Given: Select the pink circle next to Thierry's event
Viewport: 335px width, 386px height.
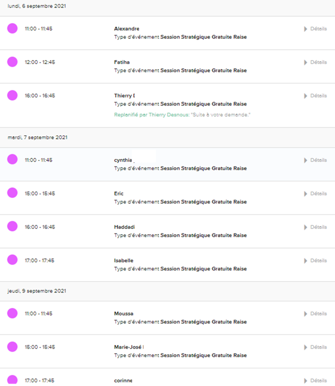Looking at the screenshot, I should [12, 95].
